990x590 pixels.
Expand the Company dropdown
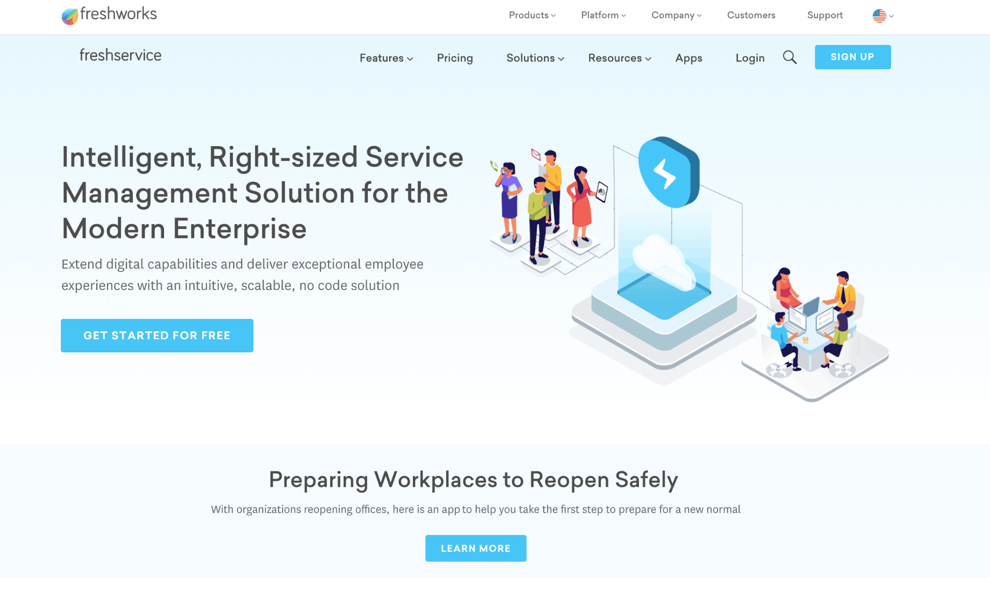tap(676, 15)
